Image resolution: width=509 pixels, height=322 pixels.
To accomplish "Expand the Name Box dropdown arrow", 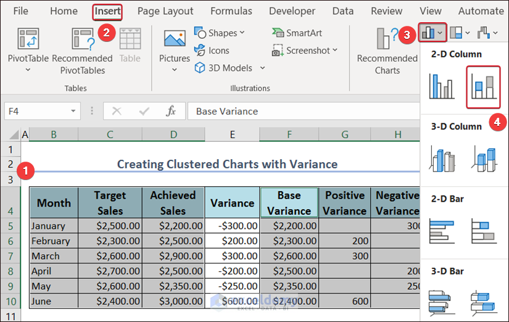I will (x=74, y=111).
